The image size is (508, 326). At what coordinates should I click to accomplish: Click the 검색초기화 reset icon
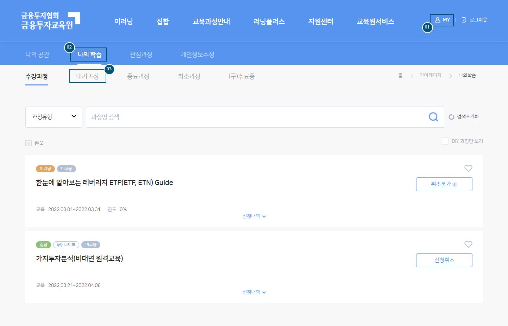[x=451, y=117]
